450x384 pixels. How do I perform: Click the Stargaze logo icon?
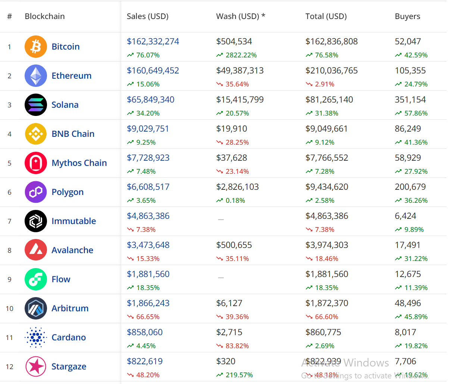click(x=36, y=366)
